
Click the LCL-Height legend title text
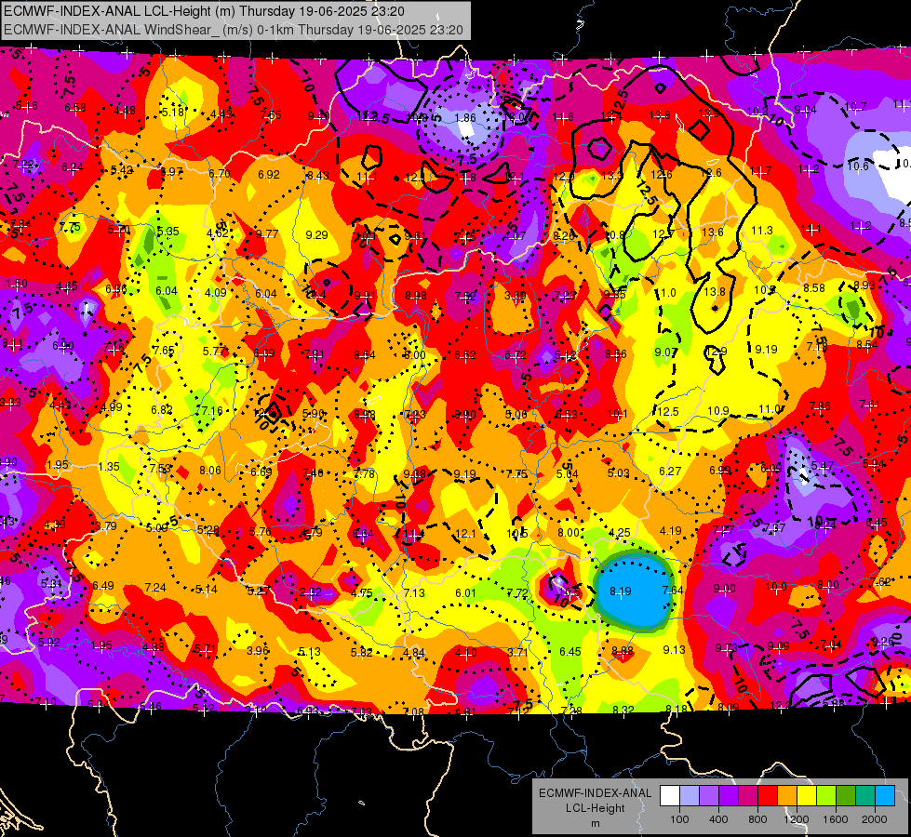(x=595, y=808)
